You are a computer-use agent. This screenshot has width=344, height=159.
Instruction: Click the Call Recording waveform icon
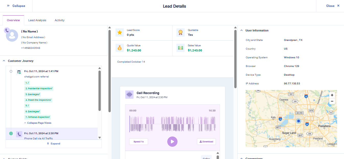click(x=129, y=95)
